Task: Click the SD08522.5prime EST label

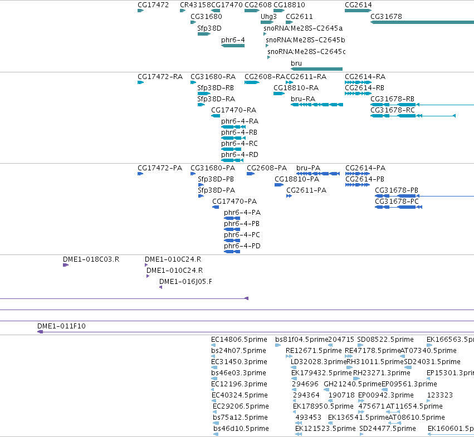Action: [x=385, y=340]
